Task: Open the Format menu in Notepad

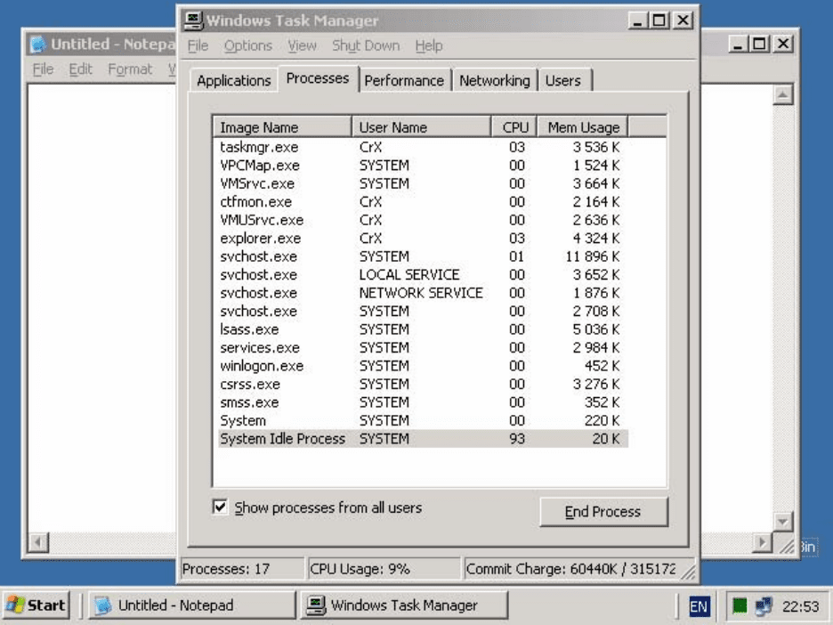Action: click(x=130, y=69)
